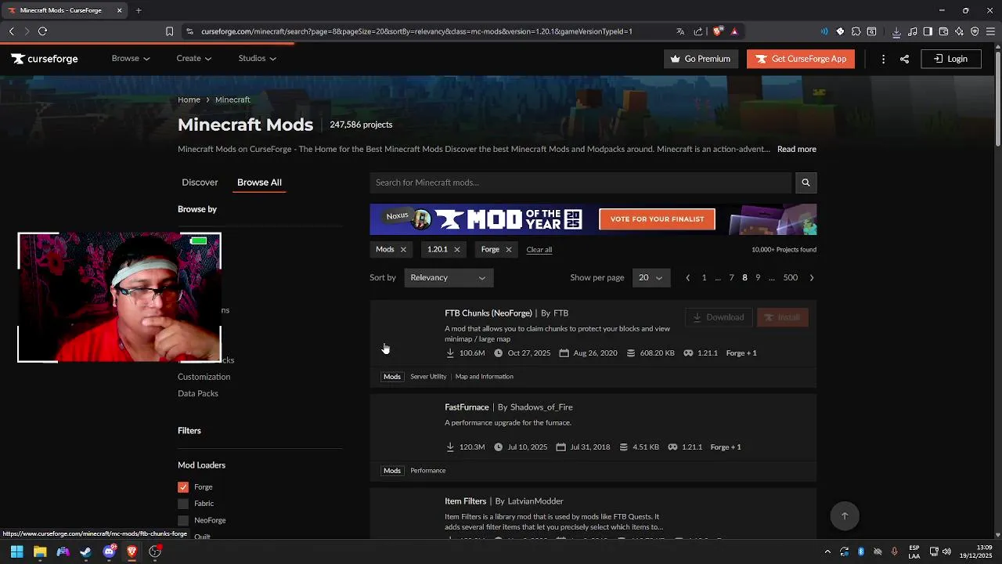Open the Create menu
The image size is (1002, 564).
[x=194, y=59]
